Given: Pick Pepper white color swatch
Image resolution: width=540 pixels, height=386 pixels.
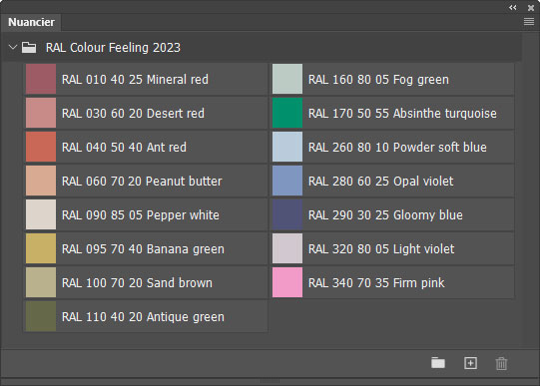Looking at the screenshot, I should click(41, 214).
